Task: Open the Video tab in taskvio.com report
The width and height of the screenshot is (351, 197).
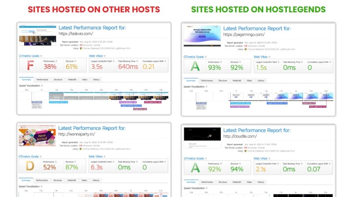Action: click(84, 80)
